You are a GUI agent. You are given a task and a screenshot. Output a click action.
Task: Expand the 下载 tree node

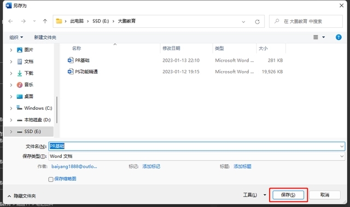(11, 73)
